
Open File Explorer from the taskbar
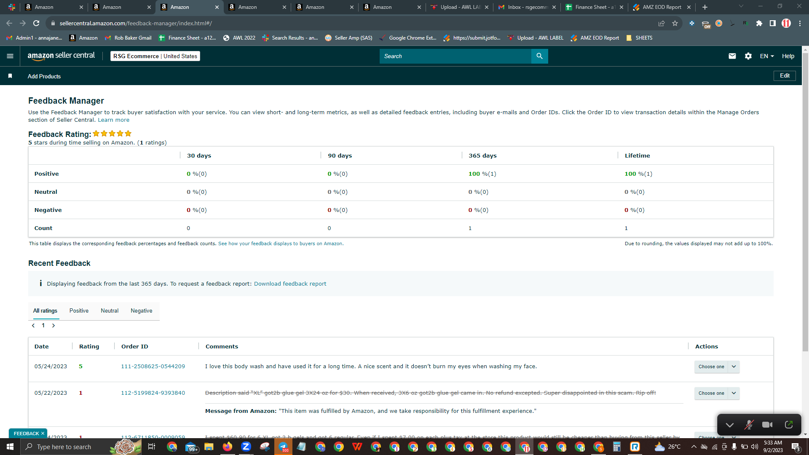point(209,447)
